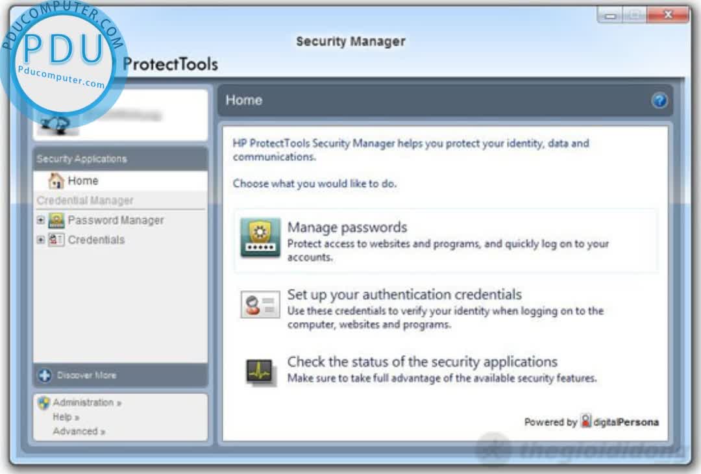The height and width of the screenshot is (474, 701).
Task: Open the Password Manager tree entry
Action: coord(116,220)
